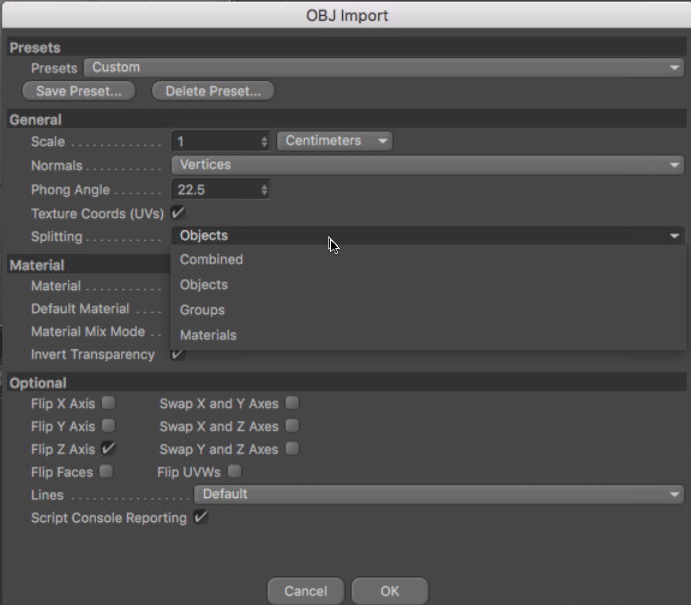
Task: Open the Lines dropdown showing Default
Action: coord(439,494)
